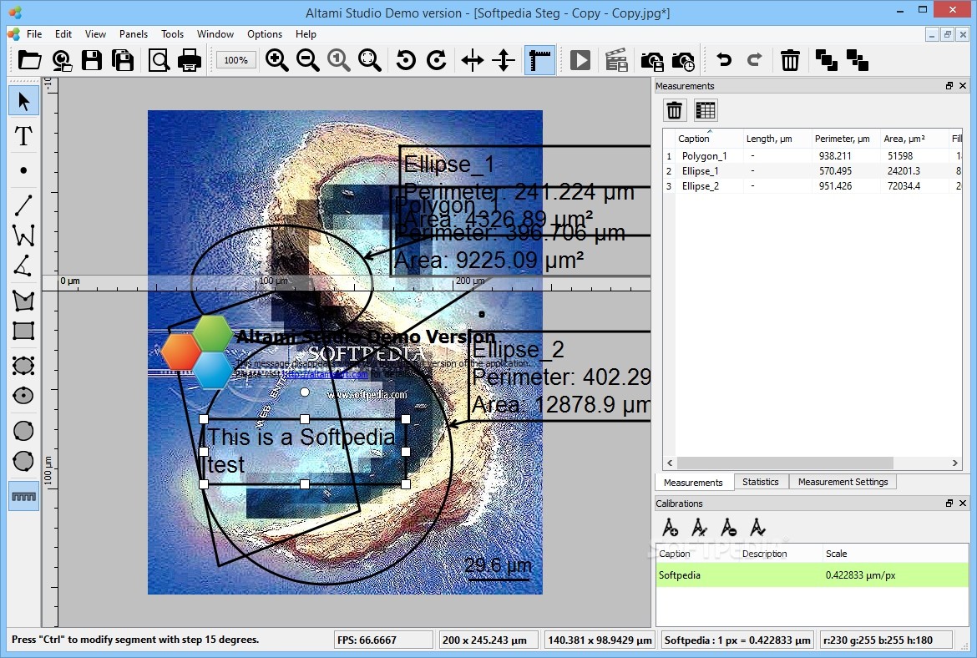Screen dimensions: 977x658
Task: Click the 100% zoom field
Action: [x=236, y=60]
